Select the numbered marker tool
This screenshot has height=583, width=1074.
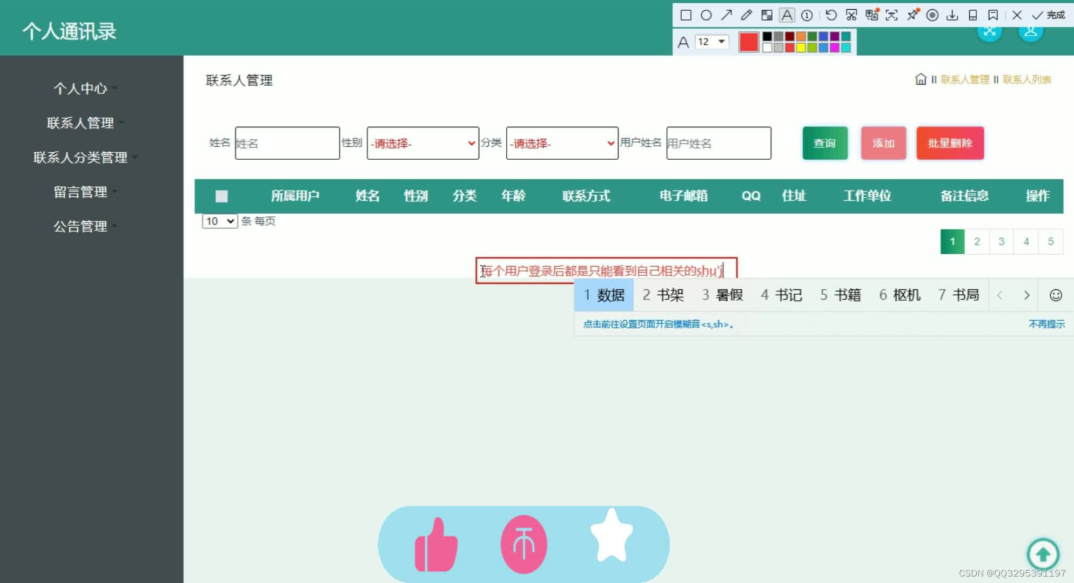(x=807, y=15)
